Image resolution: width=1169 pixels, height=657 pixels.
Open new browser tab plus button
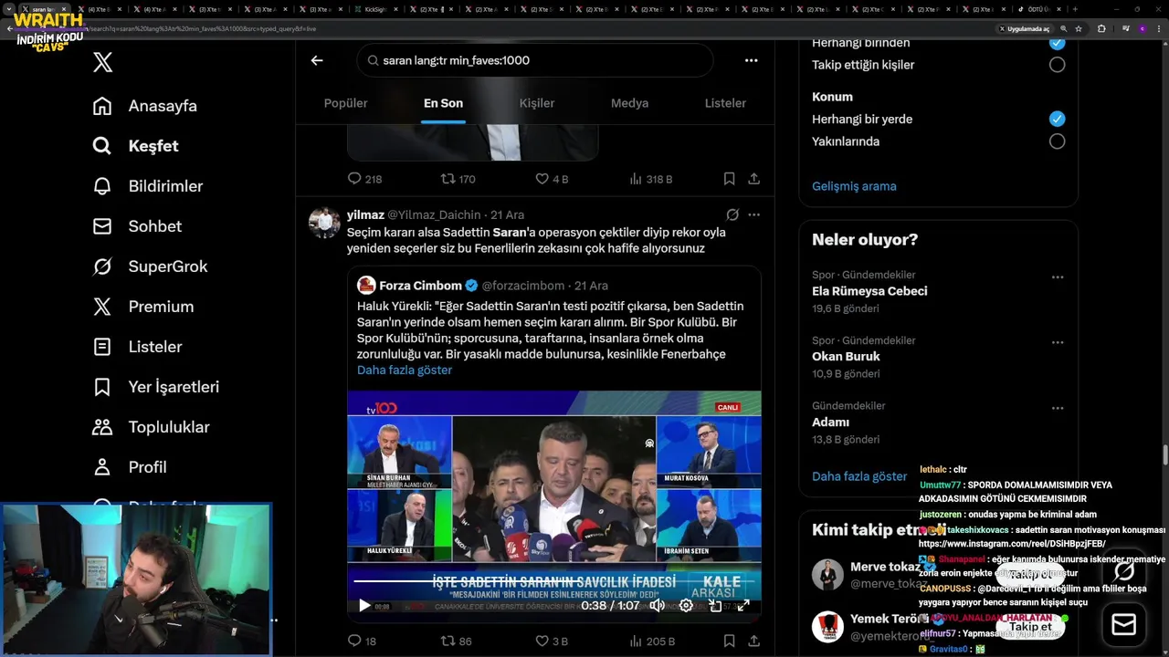tap(1075, 9)
